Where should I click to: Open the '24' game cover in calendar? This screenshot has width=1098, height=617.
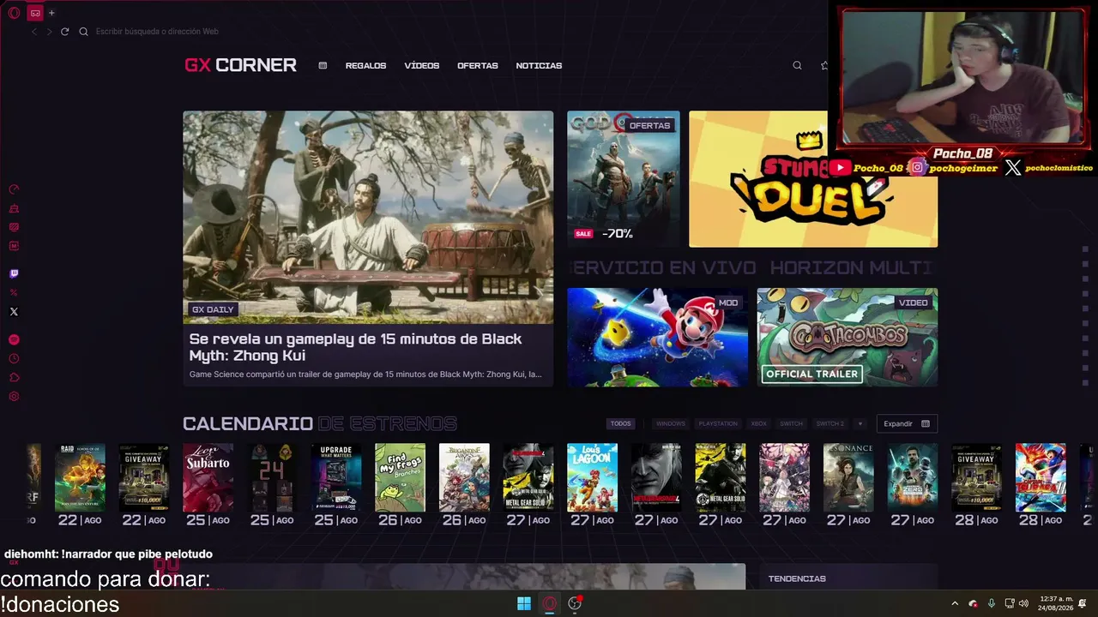[x=272, y=477]
